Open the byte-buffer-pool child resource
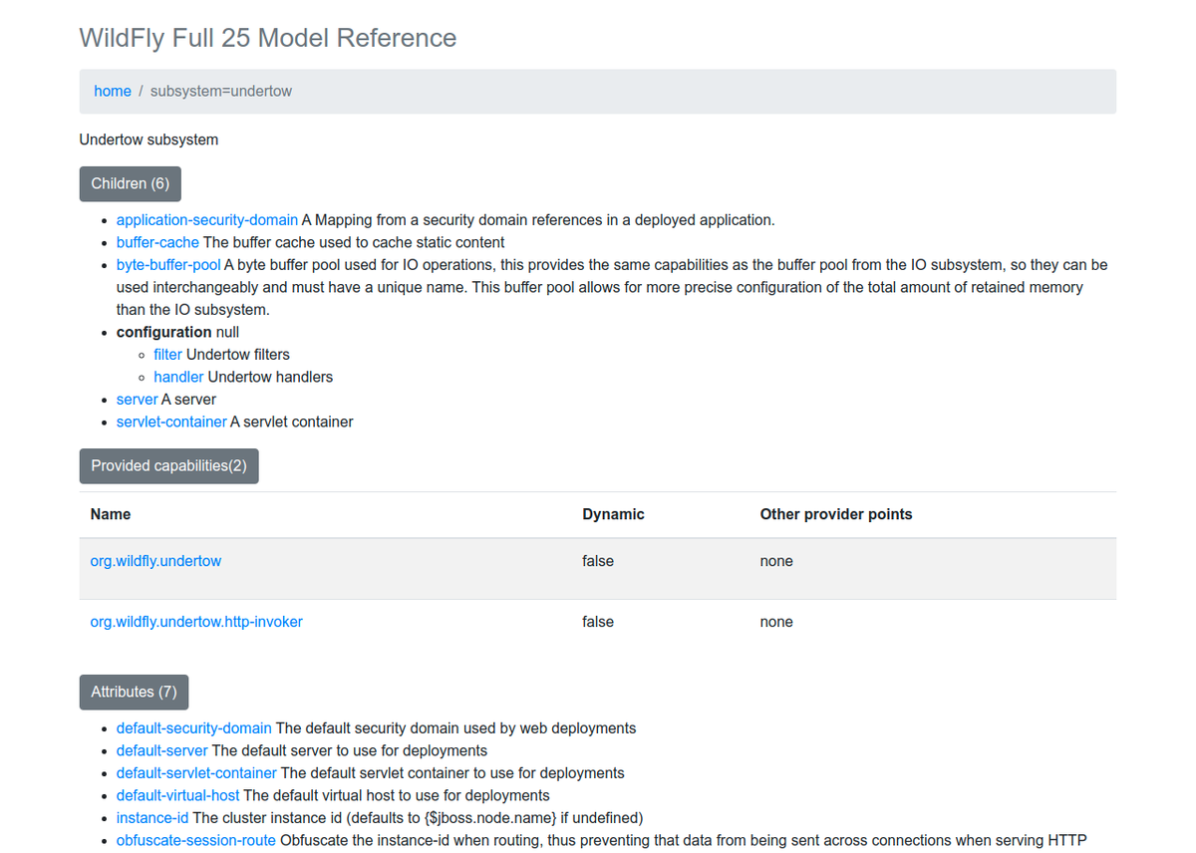The height and width of the screenshot is (853, 1196). [x=167, y=264]
